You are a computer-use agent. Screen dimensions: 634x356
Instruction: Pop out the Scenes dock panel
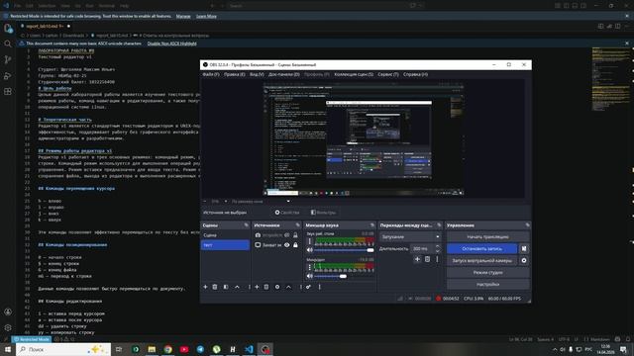[x=246, y=225]
